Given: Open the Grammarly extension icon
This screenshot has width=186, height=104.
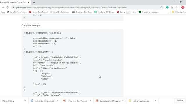Looking at the screenshot, I should [167, 8].
